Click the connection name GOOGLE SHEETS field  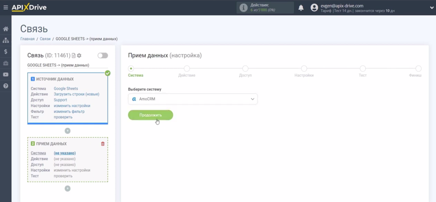pyautogui.click(x=67, y=65)
